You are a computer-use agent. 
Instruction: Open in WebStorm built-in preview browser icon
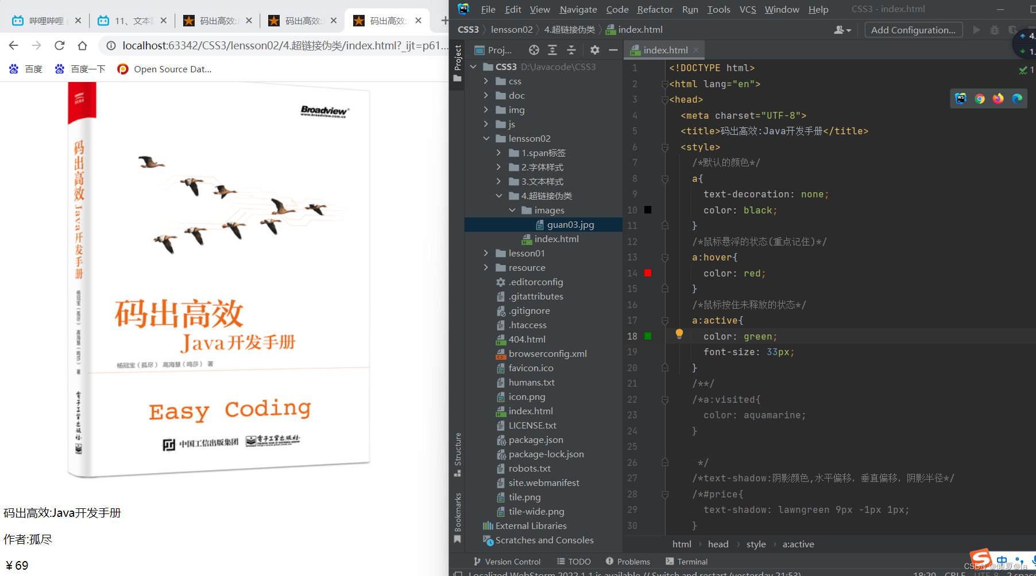coord(961,98)
